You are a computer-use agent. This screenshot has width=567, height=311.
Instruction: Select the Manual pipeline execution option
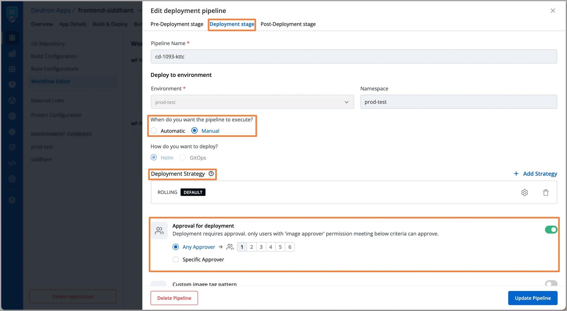[x=194, y=130]
